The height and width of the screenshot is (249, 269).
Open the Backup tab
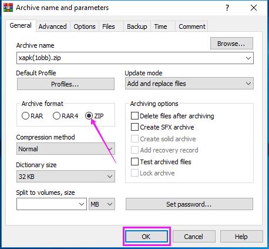[x=137, y=26]
